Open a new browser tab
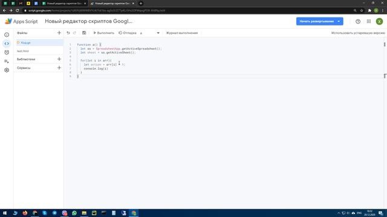This screenshot has width=387, height=217. point(141,4)
